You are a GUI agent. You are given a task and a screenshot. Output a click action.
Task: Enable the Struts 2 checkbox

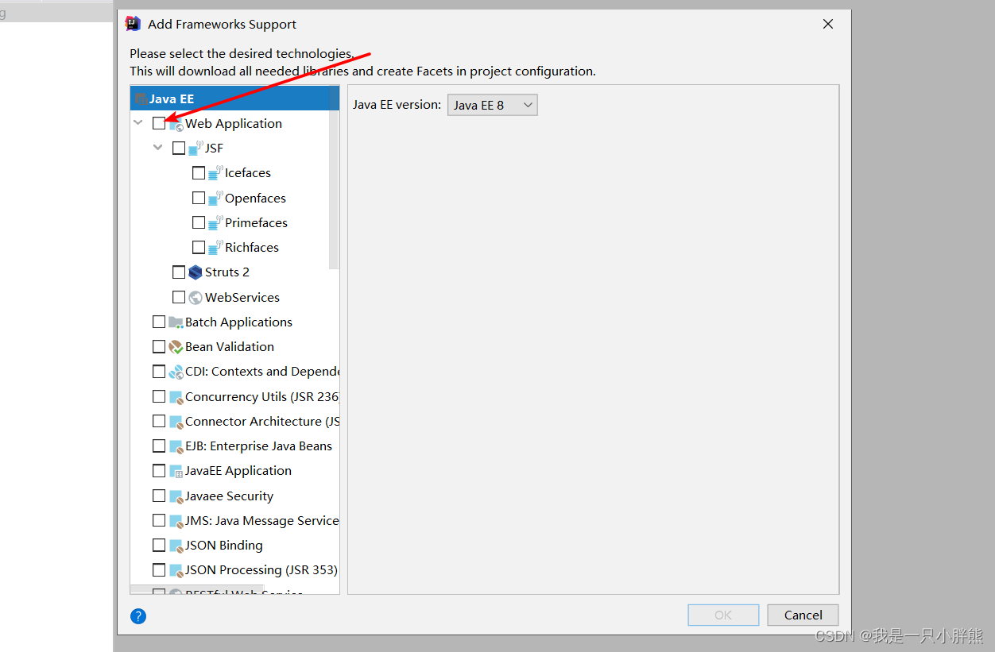[179, 272]
